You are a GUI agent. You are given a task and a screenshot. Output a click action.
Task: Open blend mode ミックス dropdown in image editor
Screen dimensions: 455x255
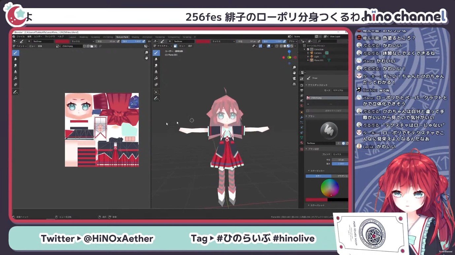(x=82, y=42)
